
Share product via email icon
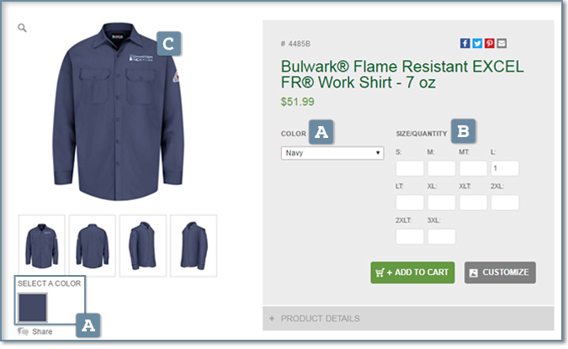[x=502, y=44]
